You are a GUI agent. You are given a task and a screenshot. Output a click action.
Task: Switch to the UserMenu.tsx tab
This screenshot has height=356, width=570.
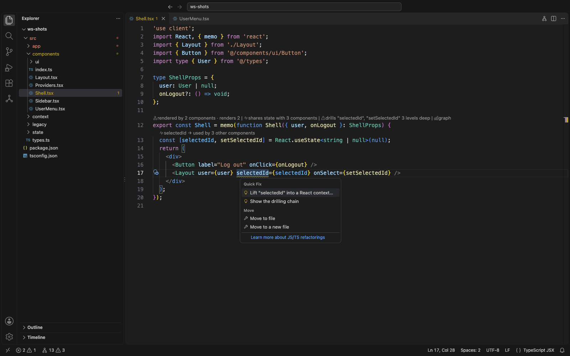coord(191,19)
